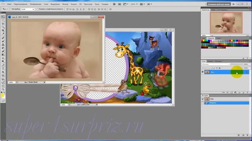Open the Редактирование menu
The height and width of the screenshot is (141, 252).
click(x=20, y=4)
